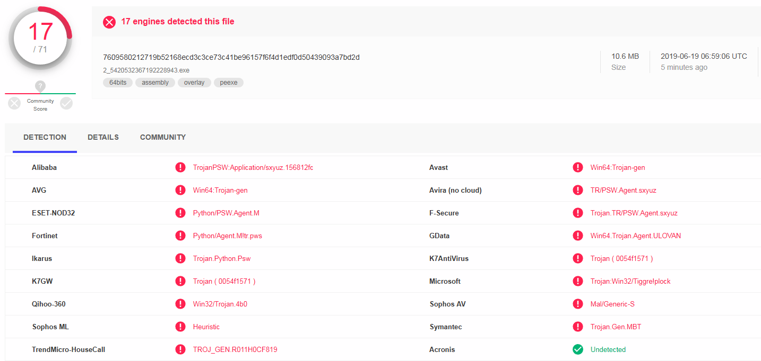761x361 pixels.
Task: Click the alert icon next to TrendMicro-HouseCall
Action: (180, 349)
